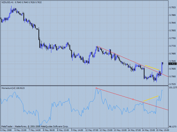This screenshot has height=132, width=177.
Task: Select the middle red trendline anchor on momentum
Action: [x=133, y=99]
